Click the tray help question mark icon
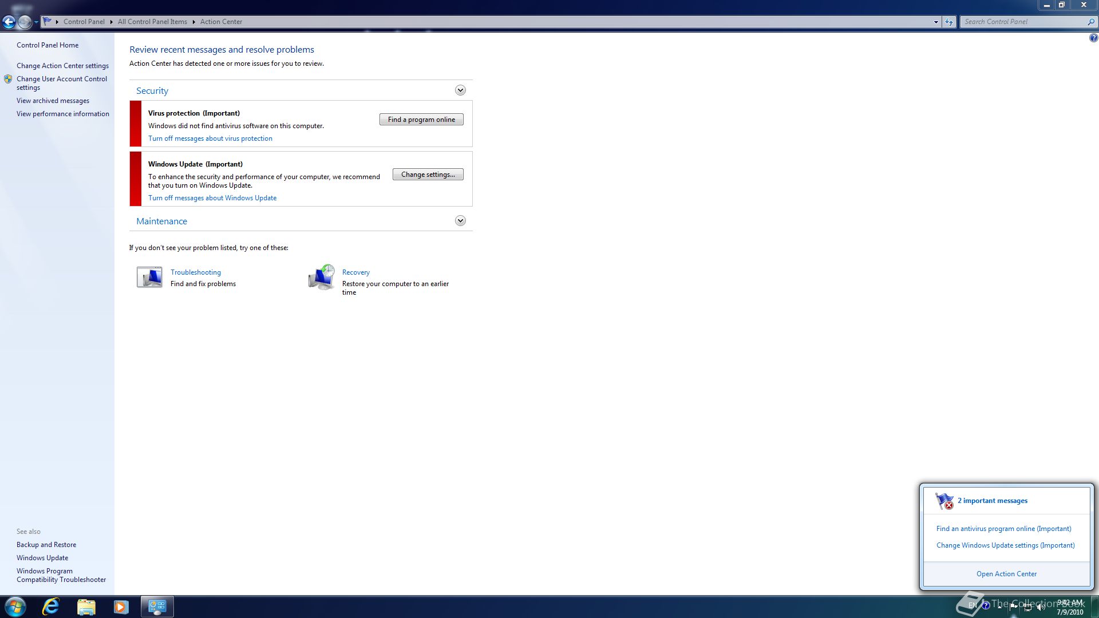The width and height of the screenshot is (1099, 618). coord(986,605)
